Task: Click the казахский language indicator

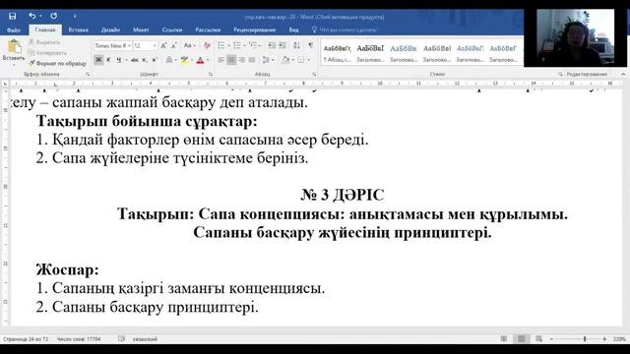Action: tap(145, 339)
